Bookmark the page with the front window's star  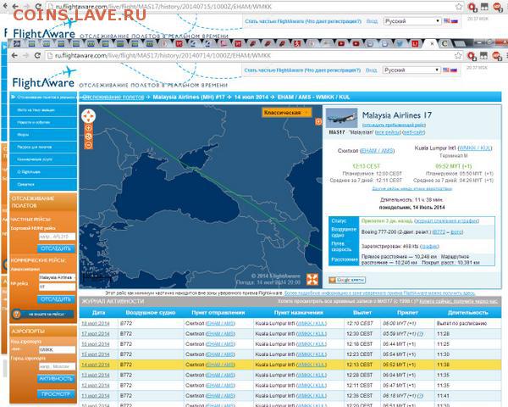[x=458, y=55]
